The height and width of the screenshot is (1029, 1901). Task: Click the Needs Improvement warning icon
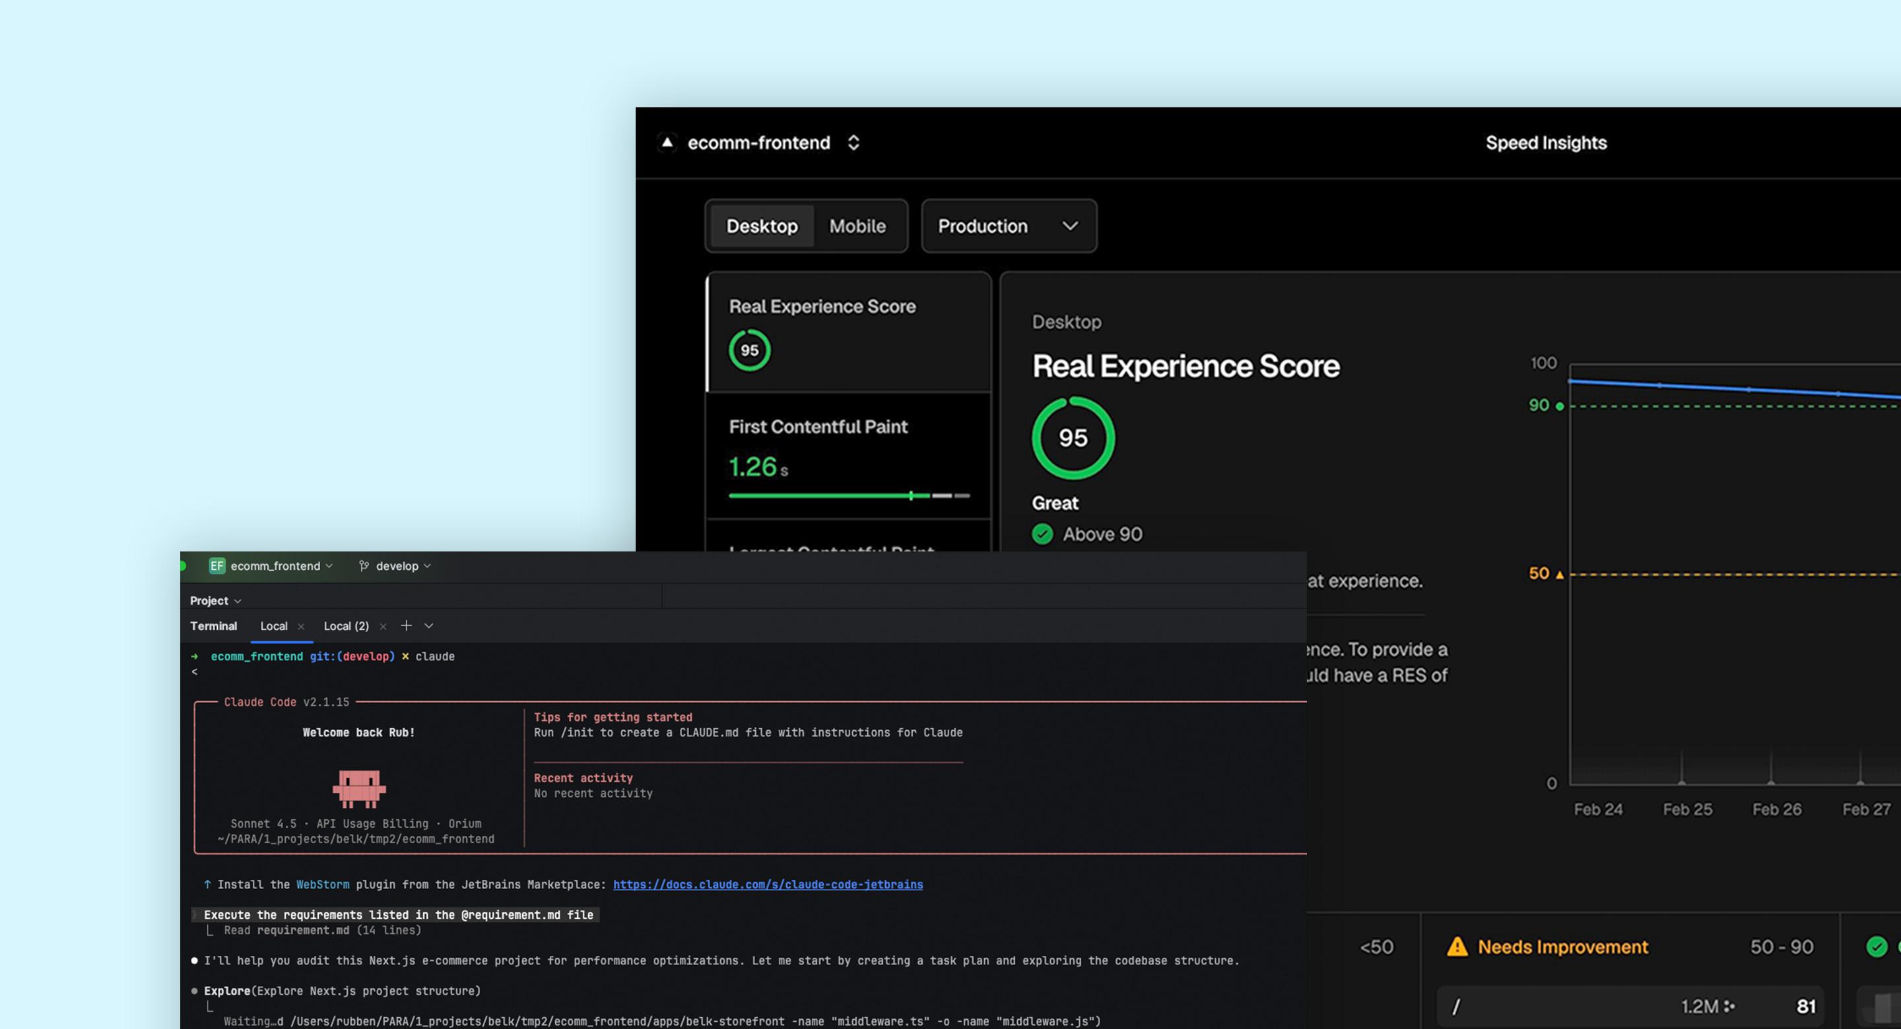[x=1457, y=947]
